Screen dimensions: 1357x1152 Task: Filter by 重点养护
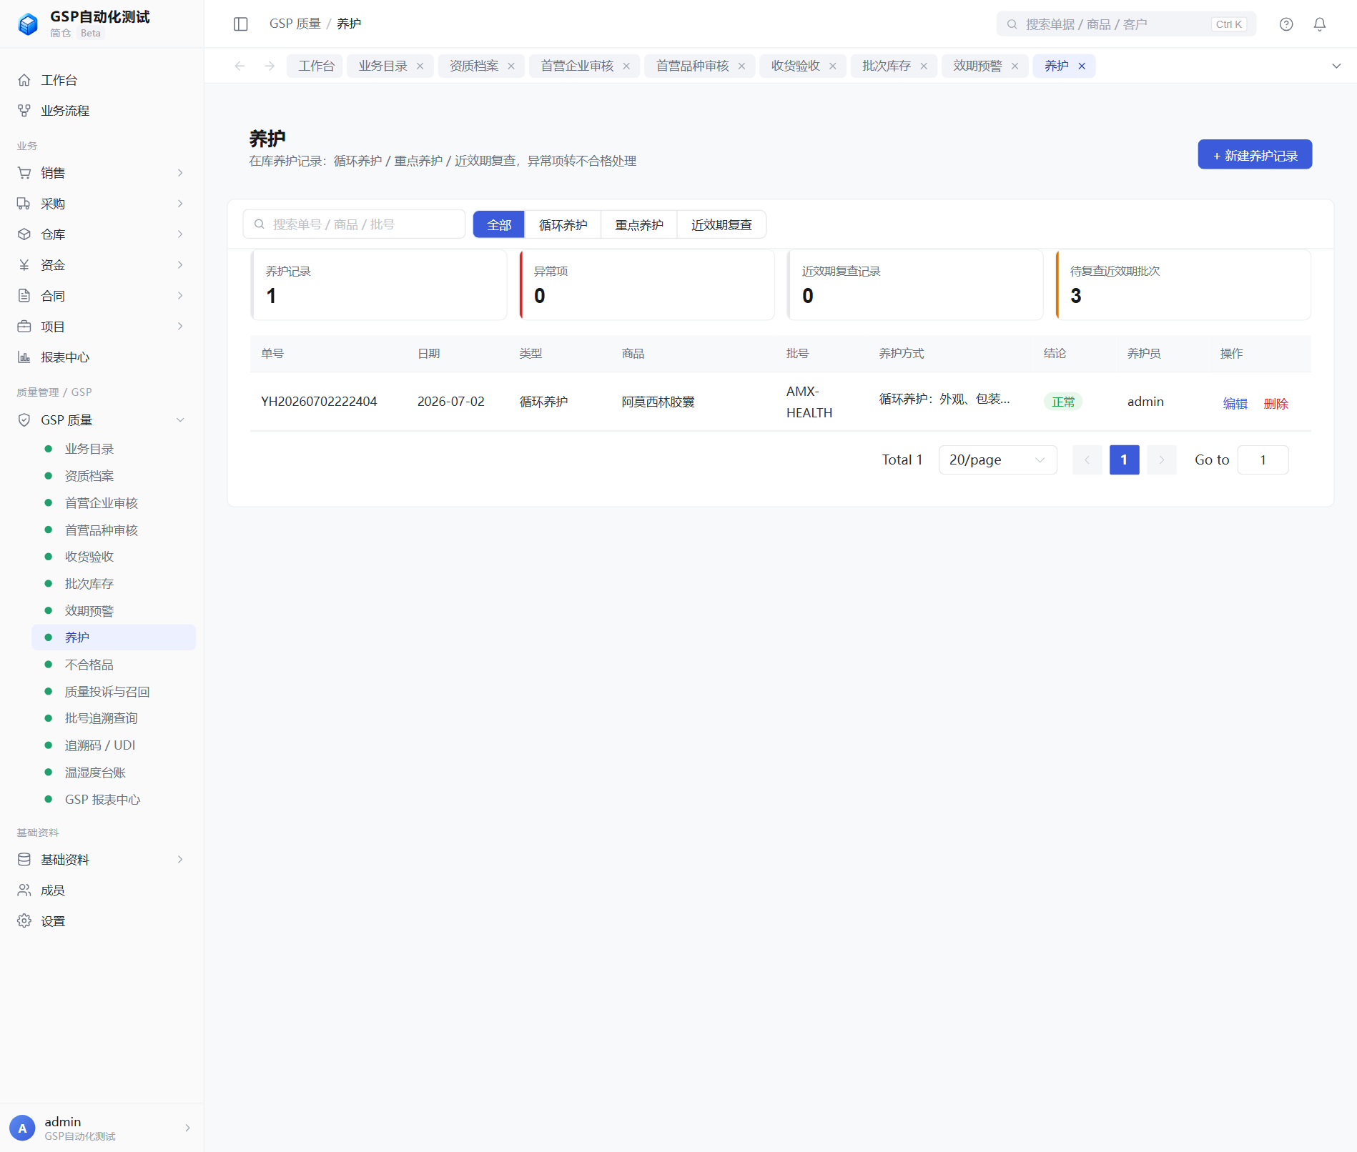(x=639, y=224)
